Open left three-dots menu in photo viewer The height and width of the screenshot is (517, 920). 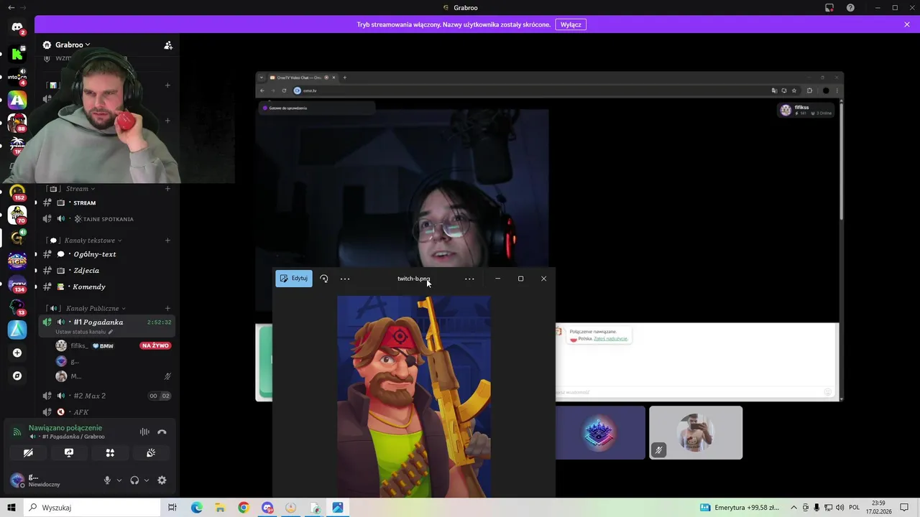coord(345,279)
